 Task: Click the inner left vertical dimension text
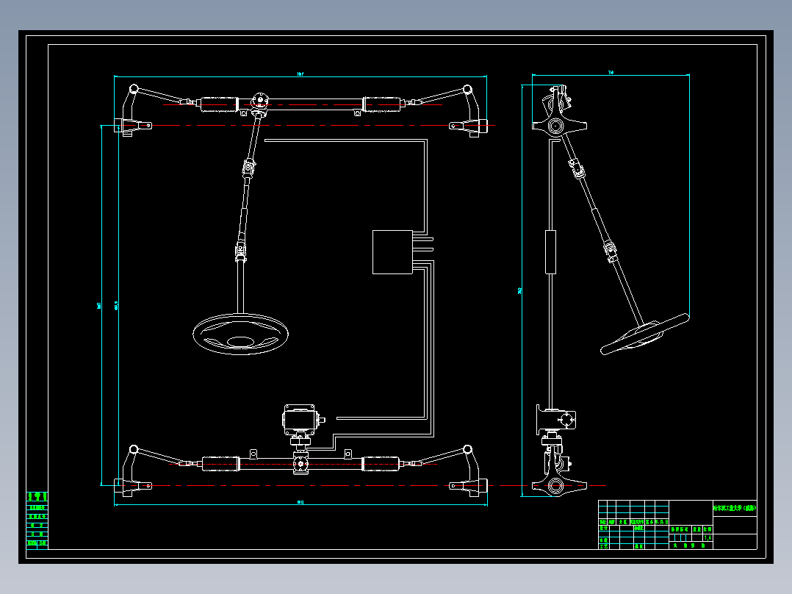[x=116, y=305]
